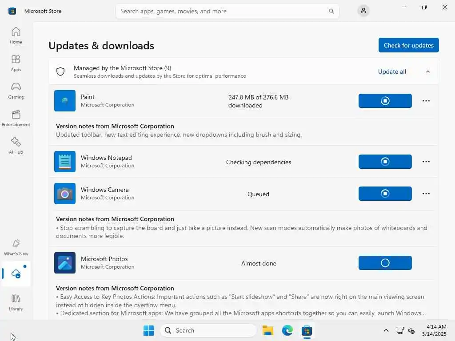The width and height of the screenshot is (455, 341).
Task: Open the user account profile icon
Action: 363,11
